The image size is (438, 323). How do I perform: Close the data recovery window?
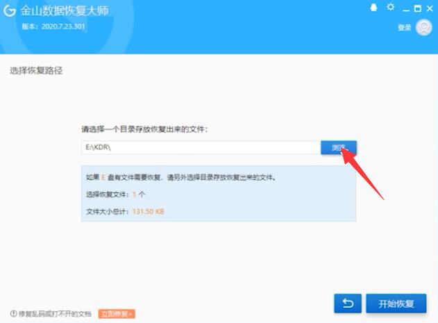click(430, 8)
